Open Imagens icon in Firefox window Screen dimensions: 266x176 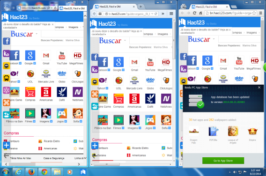point(134,120)
